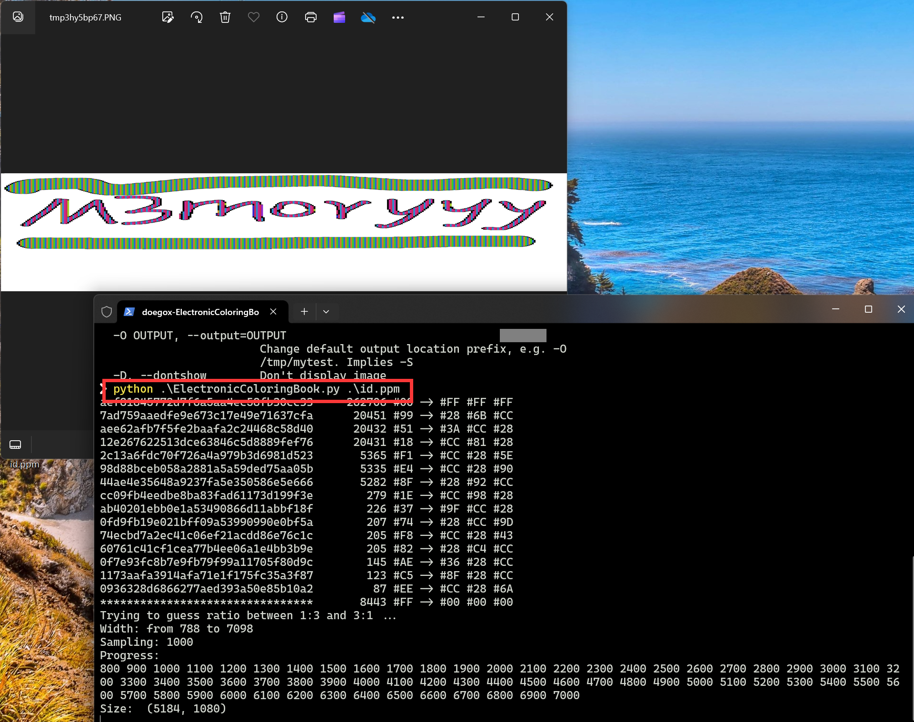The width and height of the screenshot is (914, 722).
Task: Click hash 60761c41cf1cea77b4ee06a1e4bb3b9e
Action: point(207,549)
